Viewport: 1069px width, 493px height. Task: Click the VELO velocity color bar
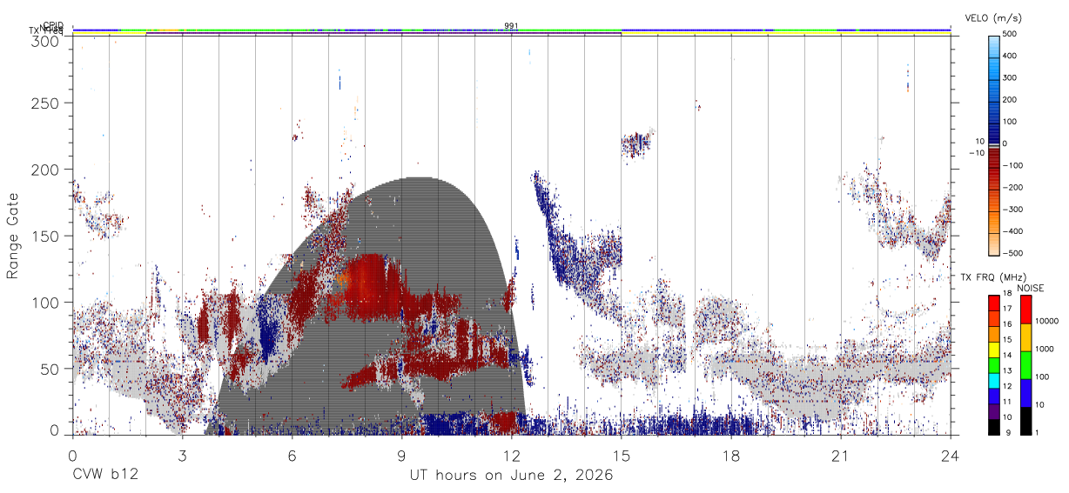point(993,144)
